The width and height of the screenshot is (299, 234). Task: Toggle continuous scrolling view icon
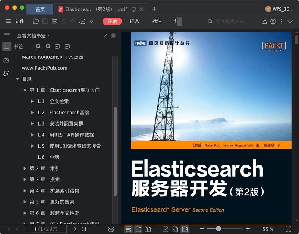(x=129, y=229)
